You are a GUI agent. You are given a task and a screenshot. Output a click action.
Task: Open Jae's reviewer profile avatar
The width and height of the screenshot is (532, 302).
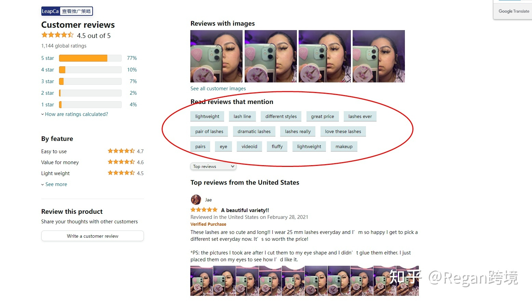196,200
